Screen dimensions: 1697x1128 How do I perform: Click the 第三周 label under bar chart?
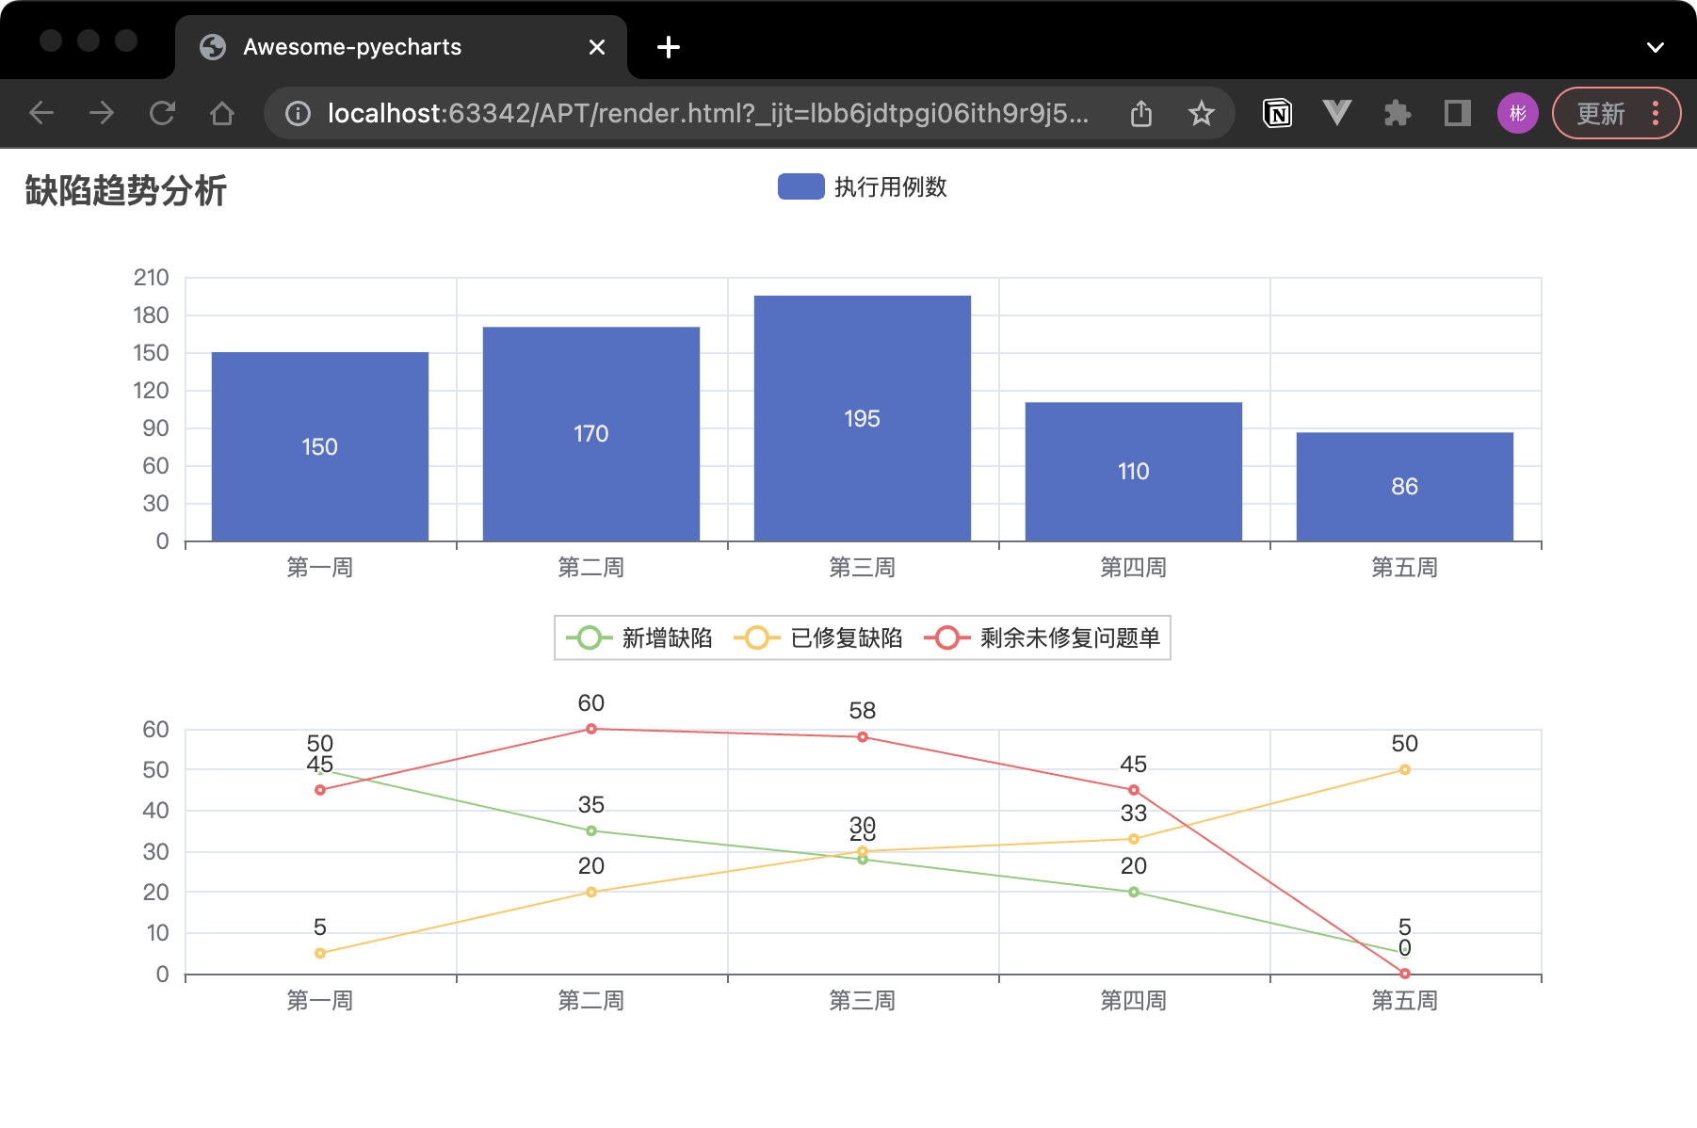click(863, 567)
